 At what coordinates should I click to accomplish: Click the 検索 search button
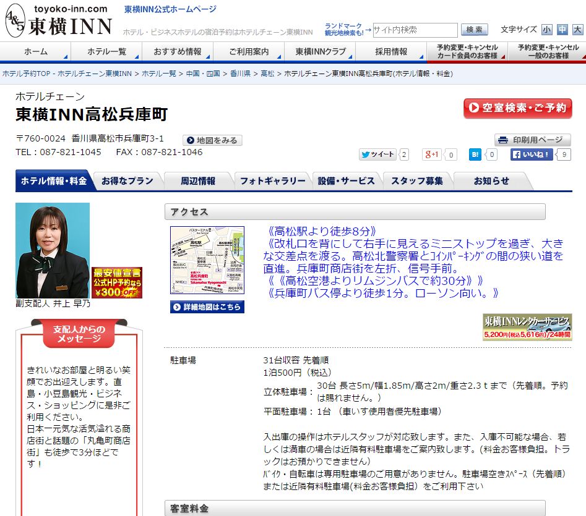tap(474, 30)
